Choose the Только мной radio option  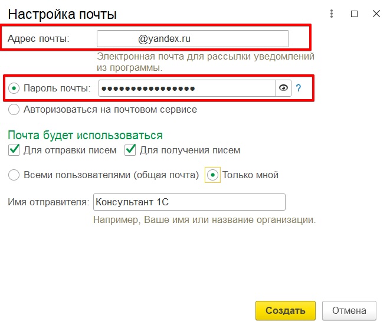(x=212, y=175)
